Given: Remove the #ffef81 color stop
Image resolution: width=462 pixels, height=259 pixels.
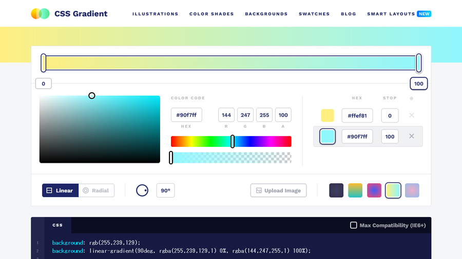Looking at the screenshot, I should [x=411, y=116].
